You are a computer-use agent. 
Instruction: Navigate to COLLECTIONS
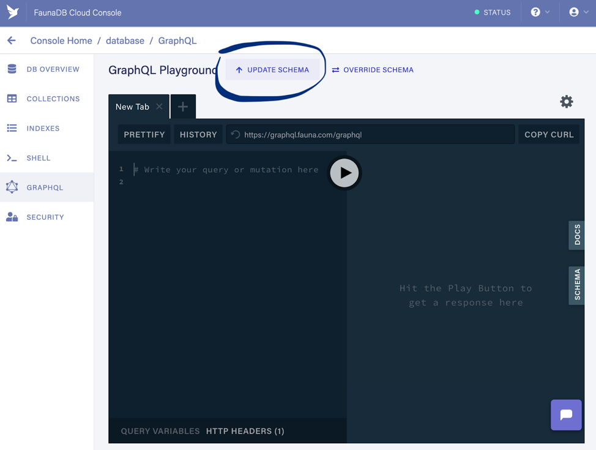coord(53,99)
